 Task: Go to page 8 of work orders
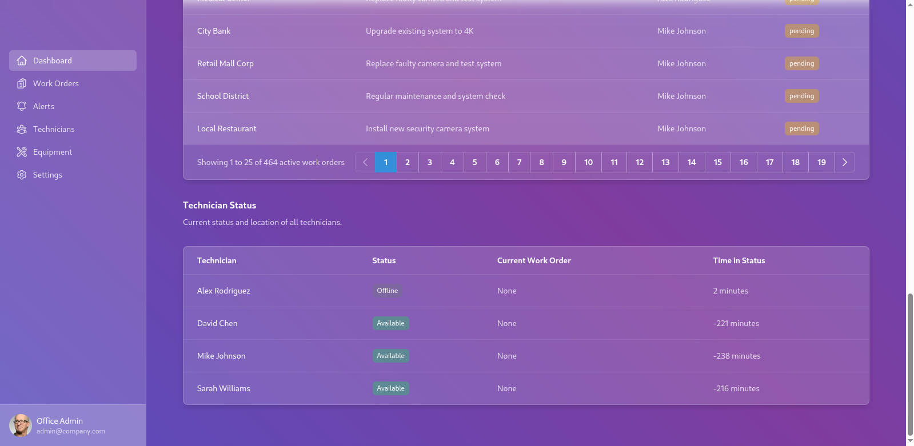point(542,162)
